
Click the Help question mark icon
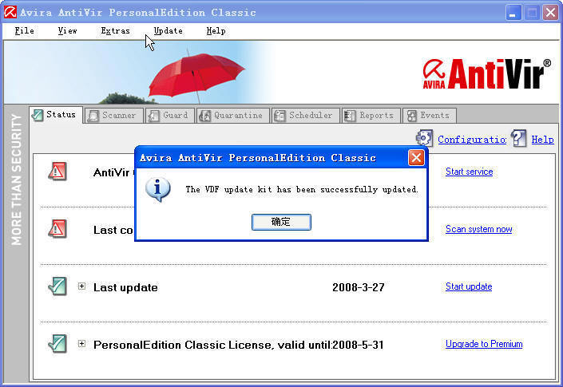520,138
